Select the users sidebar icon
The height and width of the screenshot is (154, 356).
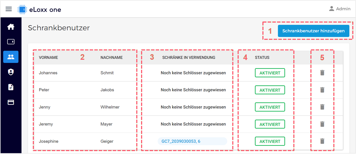pyautogui.click(x=11, y=57)
